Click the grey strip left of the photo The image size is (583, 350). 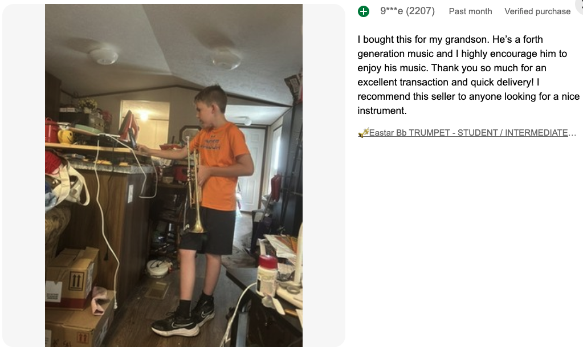point(24,175)
